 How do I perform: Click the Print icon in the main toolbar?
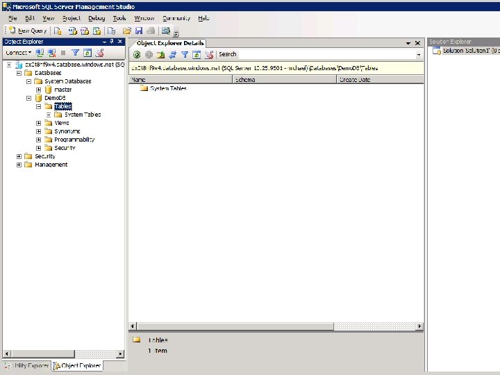pyautogui.click(x=151, y=31)
